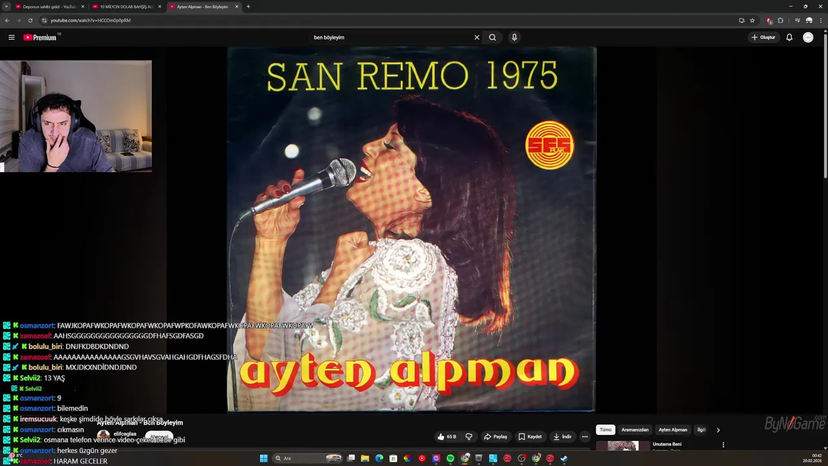Click the Oluştur create button

(763, 38)
